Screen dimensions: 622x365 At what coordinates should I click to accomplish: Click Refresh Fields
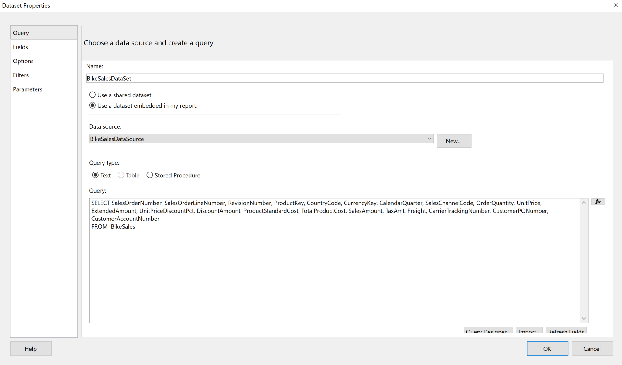tap(566, 332)
